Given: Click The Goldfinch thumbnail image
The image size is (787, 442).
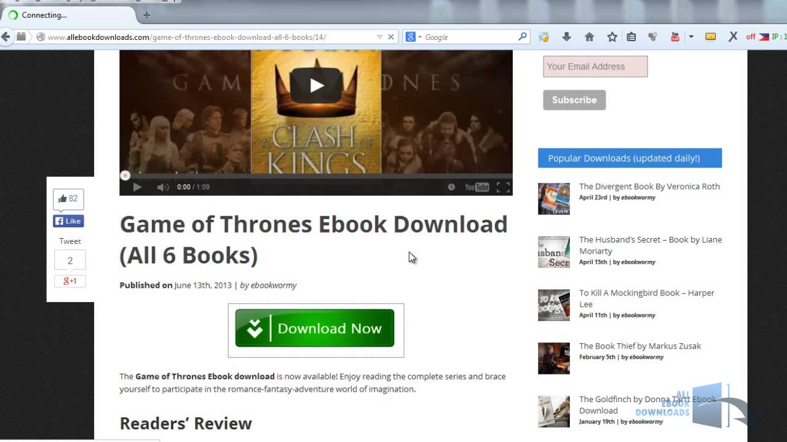Looking at the screenshot, I should (x=554, y=411).
